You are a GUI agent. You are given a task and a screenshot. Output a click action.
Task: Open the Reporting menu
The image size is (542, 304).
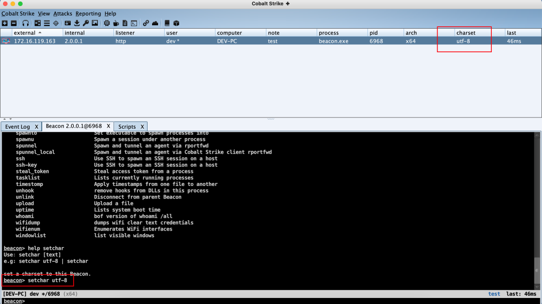pos(88,14)
